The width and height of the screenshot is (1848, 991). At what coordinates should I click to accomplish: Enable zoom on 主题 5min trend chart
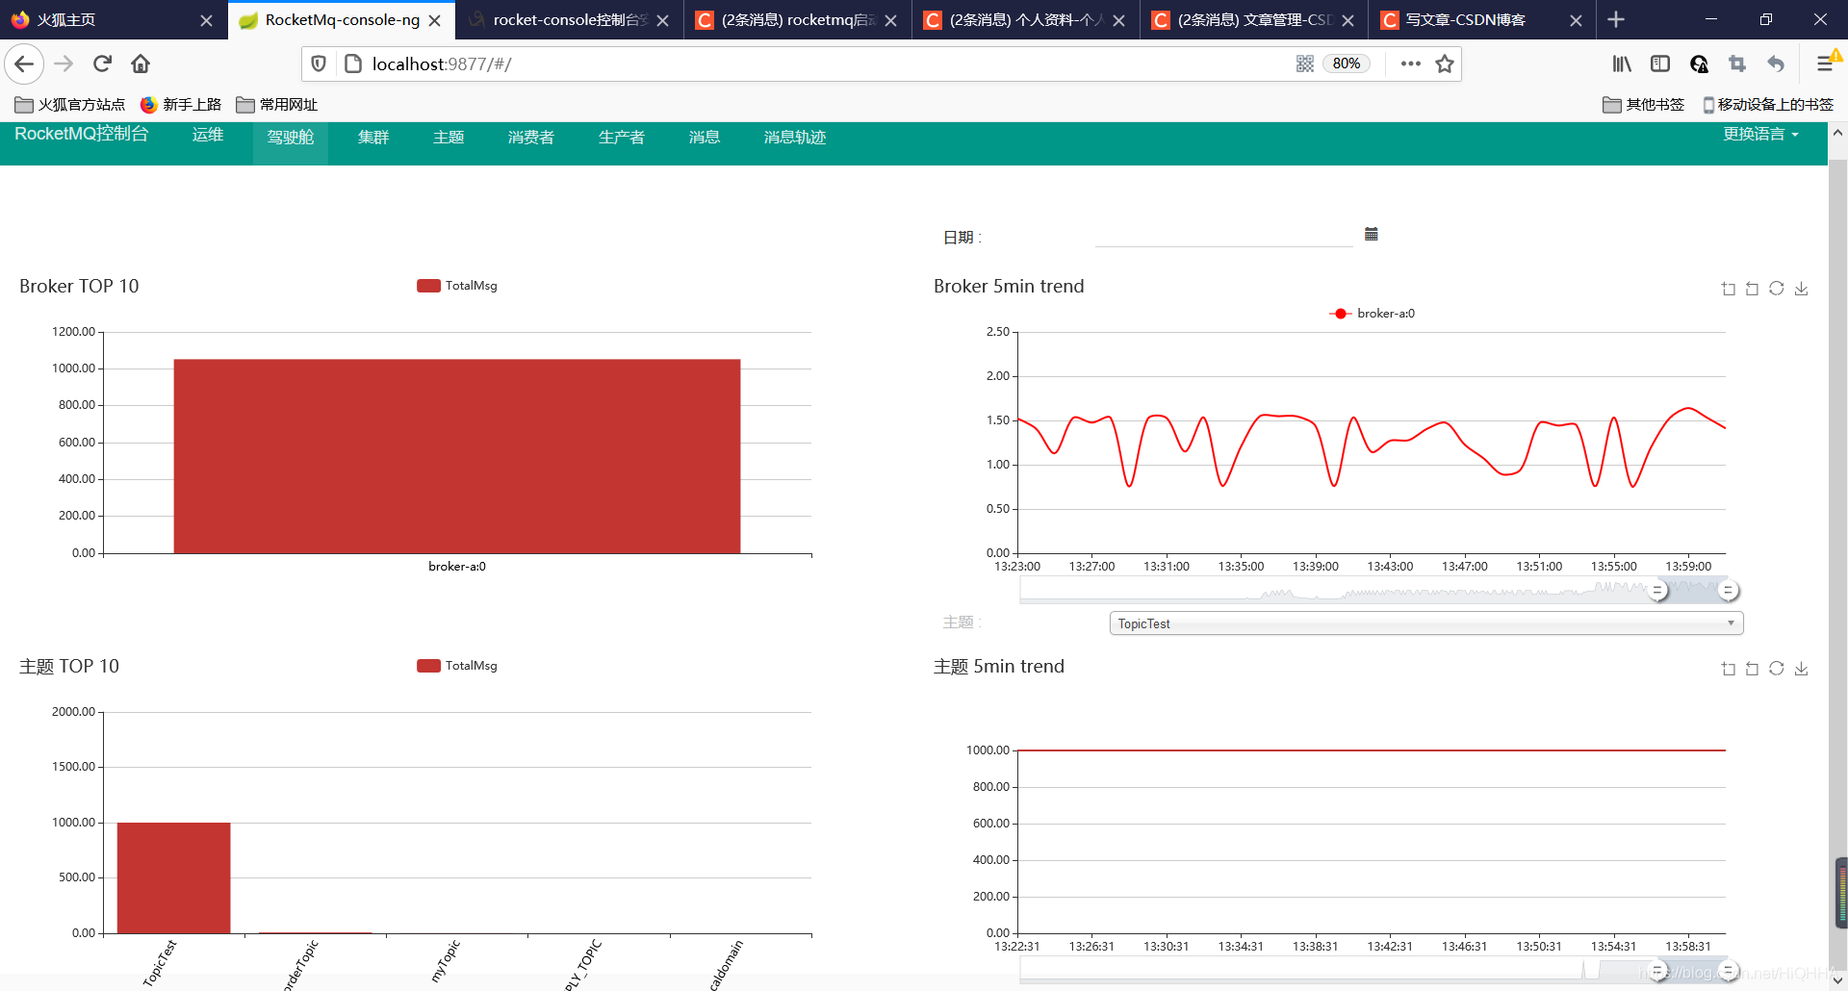pos(1729,669)
